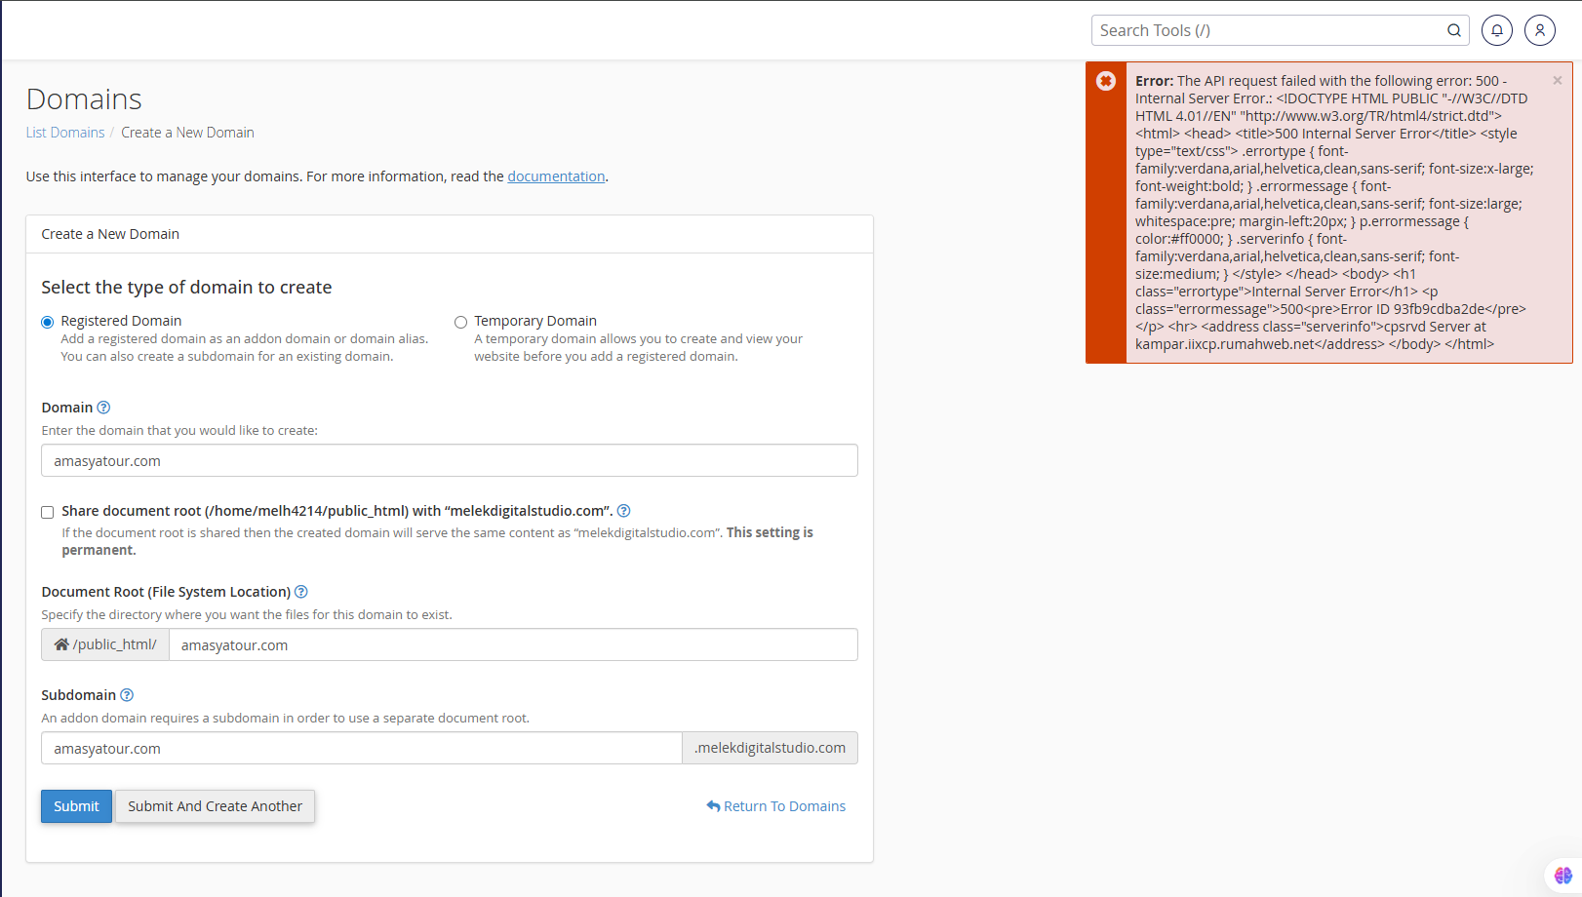Screen dimensions: 1582x897
Task: Click Submit And Create Another button
Action: (x=215, y=806)
